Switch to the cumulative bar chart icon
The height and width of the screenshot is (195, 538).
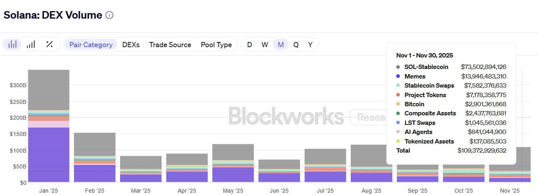[31, 44]
